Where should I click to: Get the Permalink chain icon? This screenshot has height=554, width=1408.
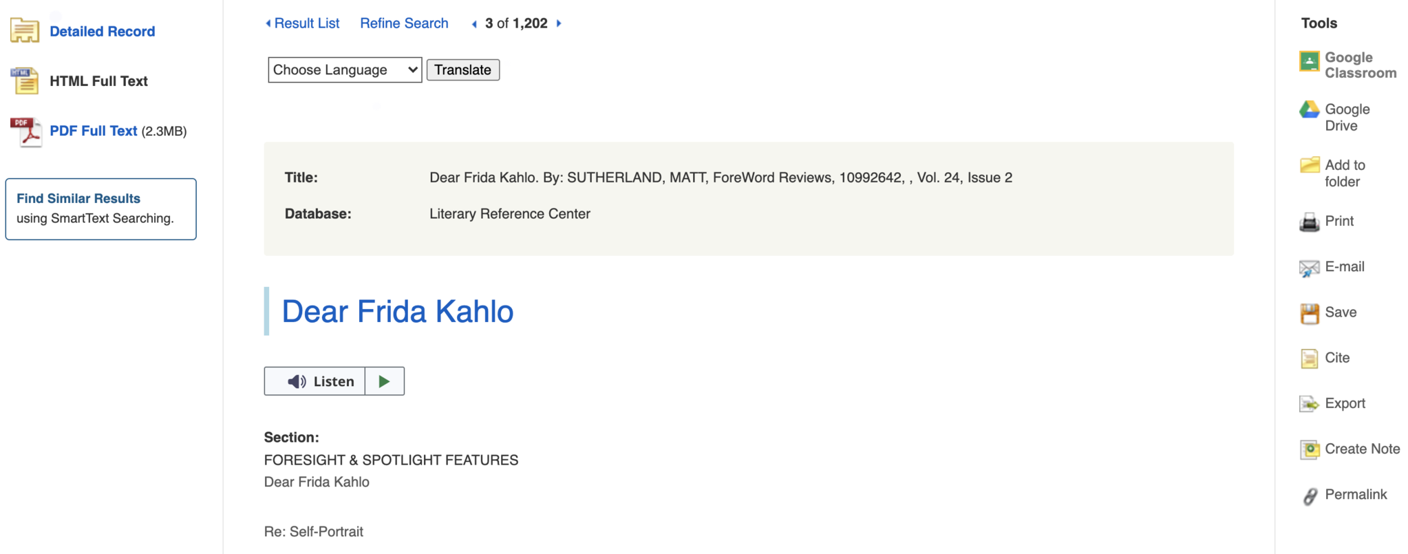[1310, 496]
